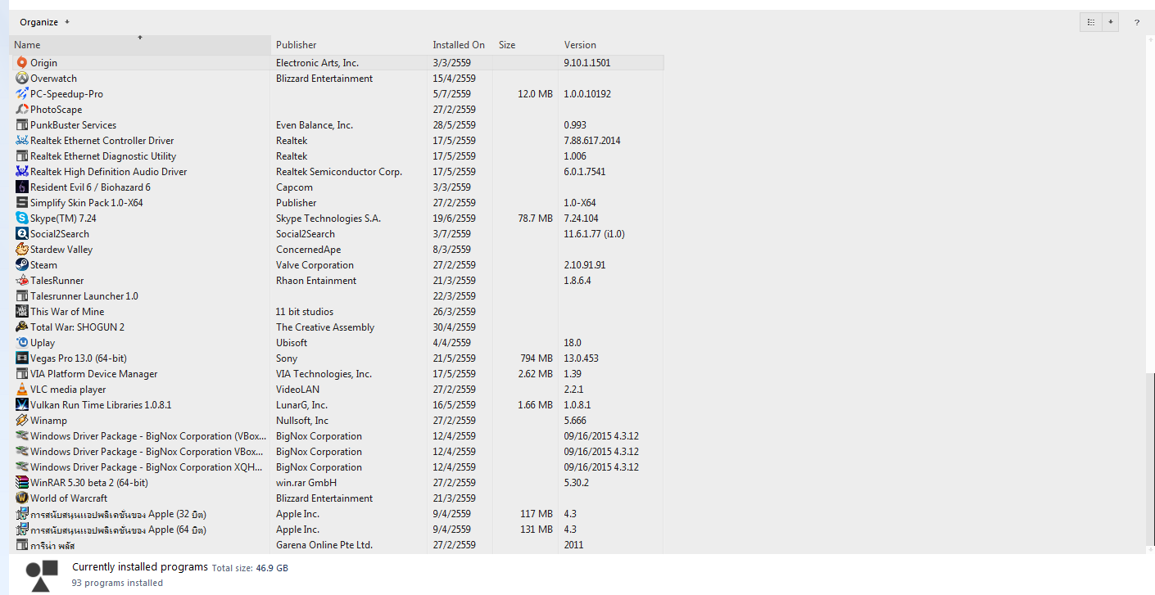Click the 93 programs installed text
This screenshot has height=595, width=1155.
(117, 584)
